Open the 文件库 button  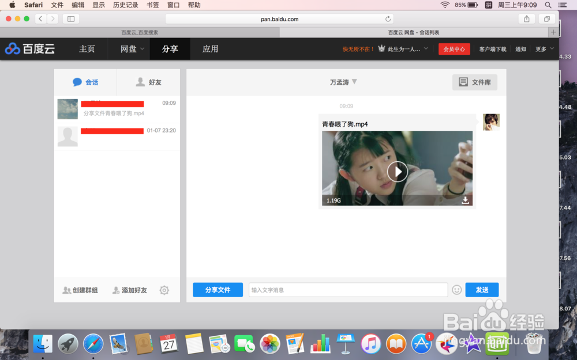tap(475, 82)
